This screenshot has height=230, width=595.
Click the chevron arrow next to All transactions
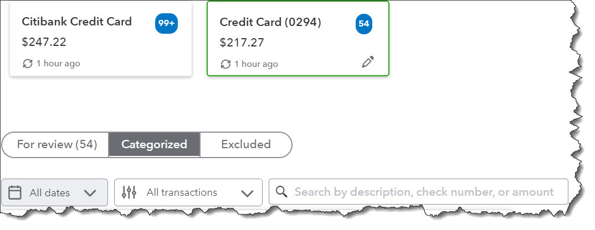point(248,193)
